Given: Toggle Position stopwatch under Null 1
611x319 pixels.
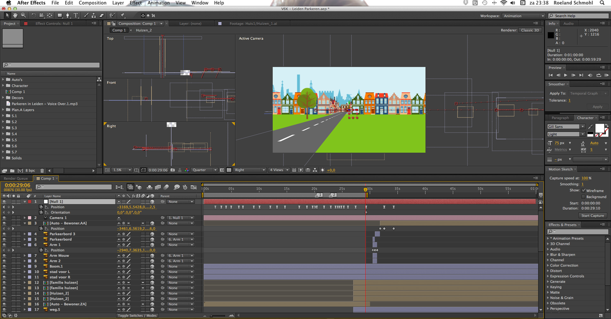Looking at the screenshot, I should click(x=41, y=207).
